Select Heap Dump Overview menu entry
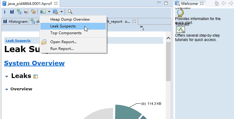Viewport: 234px width, 119px height. tap(73, 19)
